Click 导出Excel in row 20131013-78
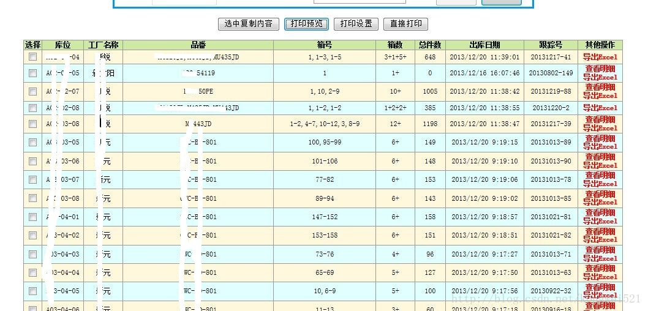 pos(600,184)
